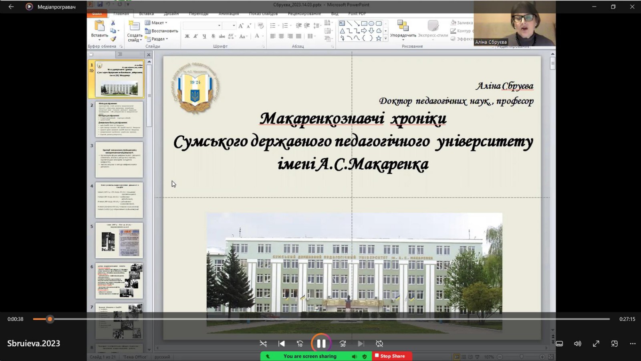The image size is (641, 361).
Task: Open the Вставка ribbon tab
Action: pyautogui.click(x=146, y=14)
